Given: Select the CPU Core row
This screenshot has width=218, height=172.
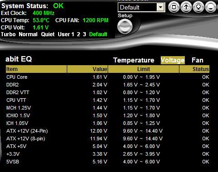Looking at the screenshot, I should (108, 77).
